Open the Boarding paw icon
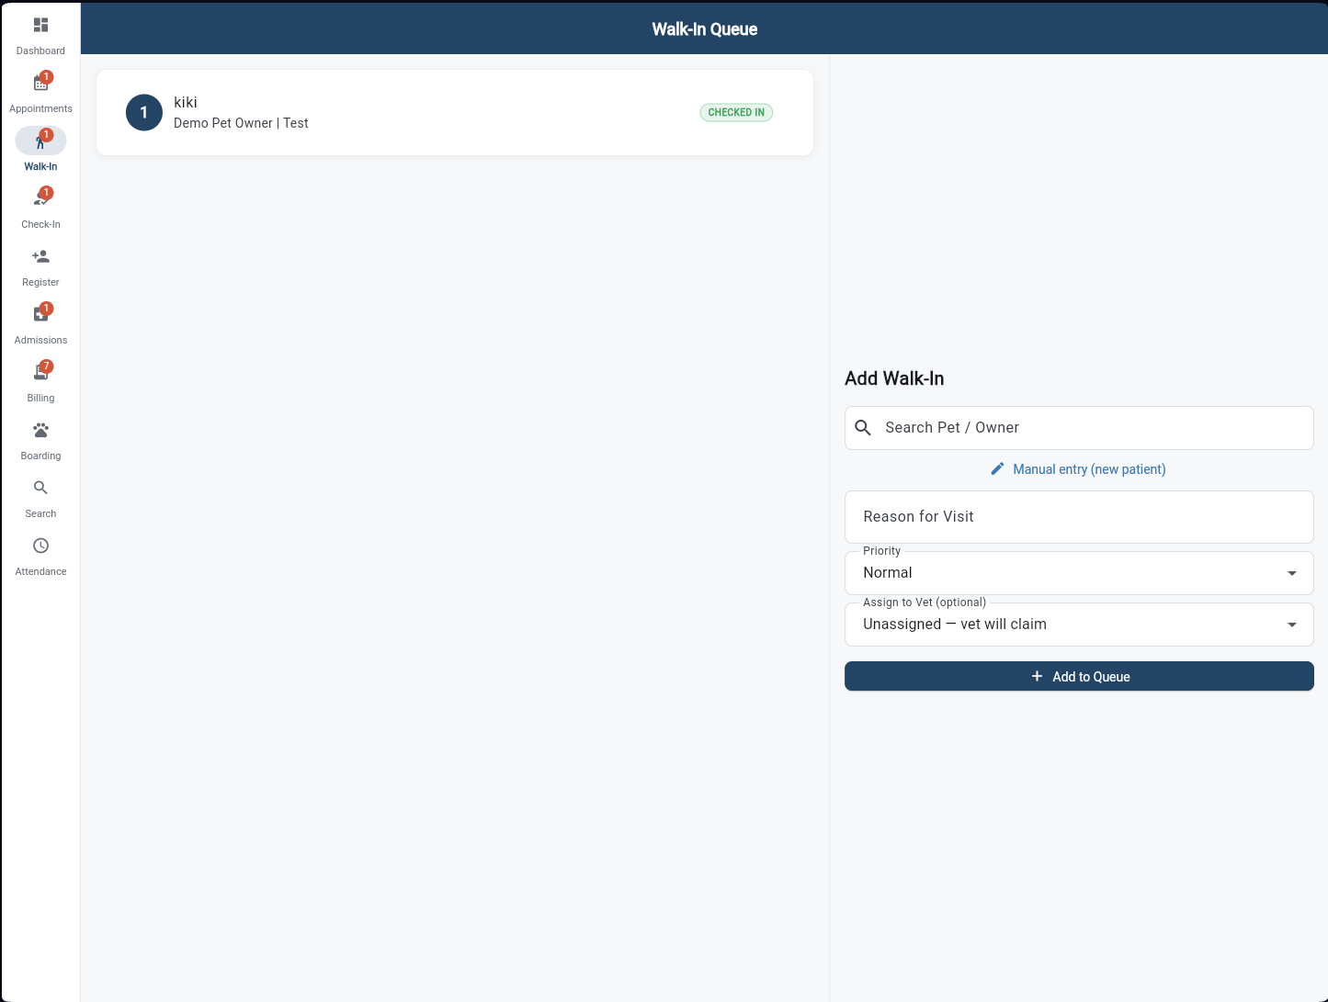 tap(40, 430)
